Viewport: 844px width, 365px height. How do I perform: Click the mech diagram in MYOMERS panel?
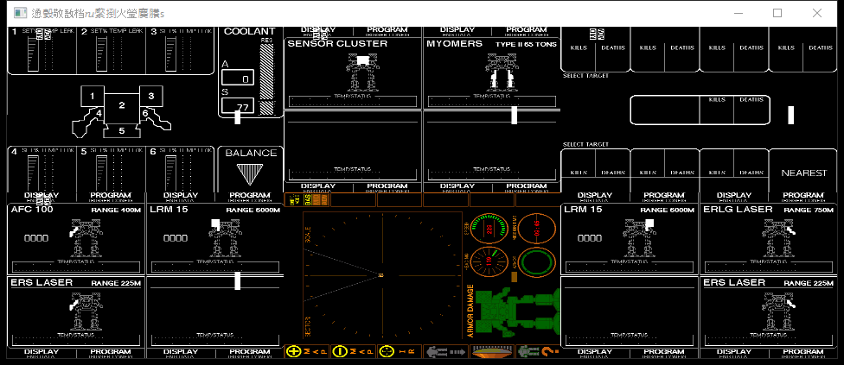click(502, 72)
